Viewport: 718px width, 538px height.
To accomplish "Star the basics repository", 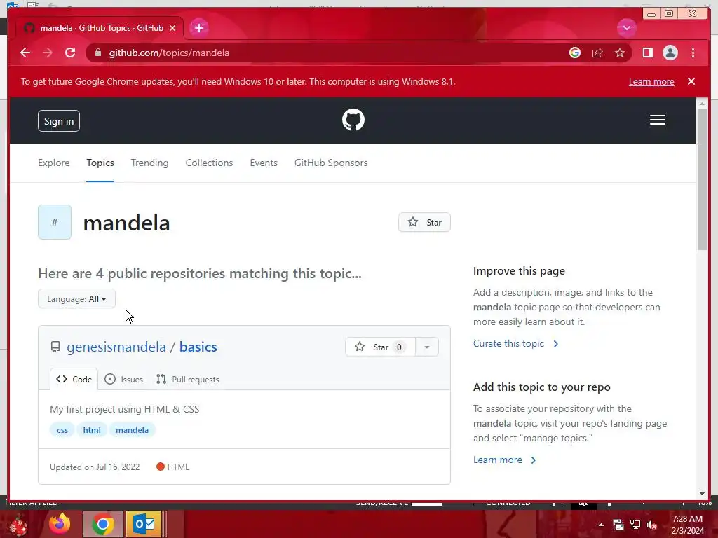I will 380,347.
